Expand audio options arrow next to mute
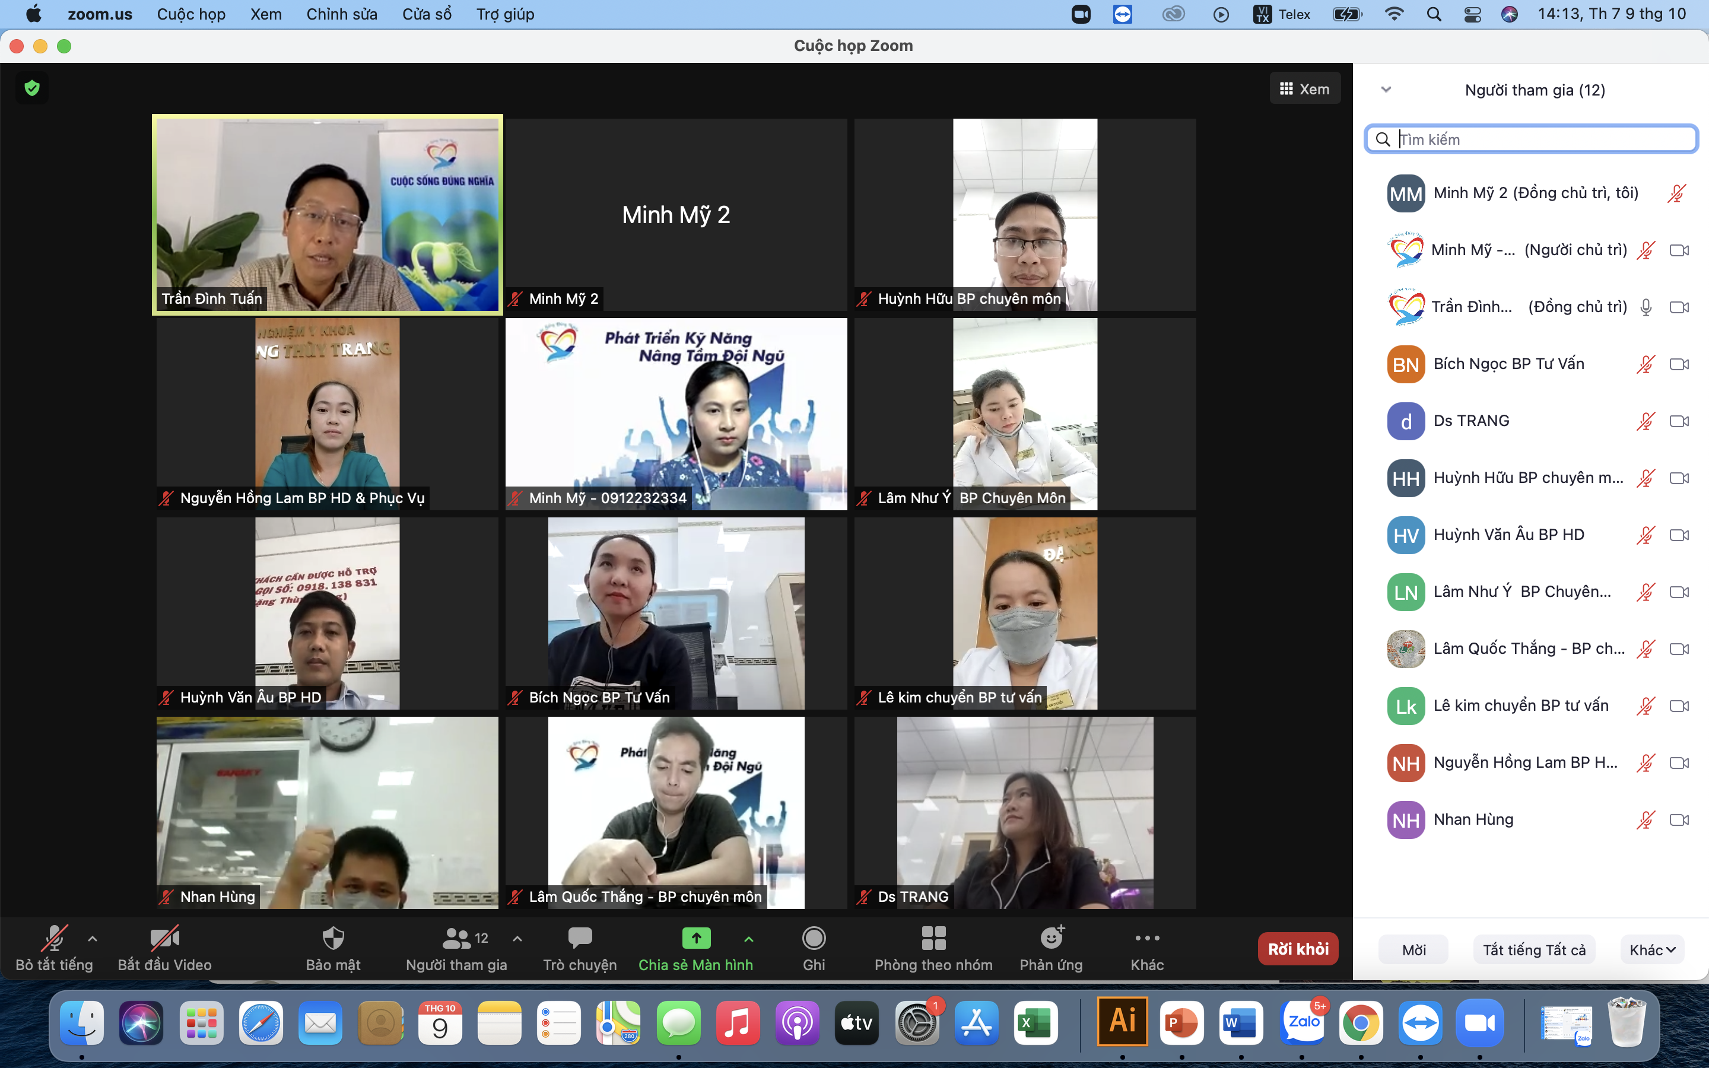Screen dimensions: 1709x1068 tap(93, 939)
